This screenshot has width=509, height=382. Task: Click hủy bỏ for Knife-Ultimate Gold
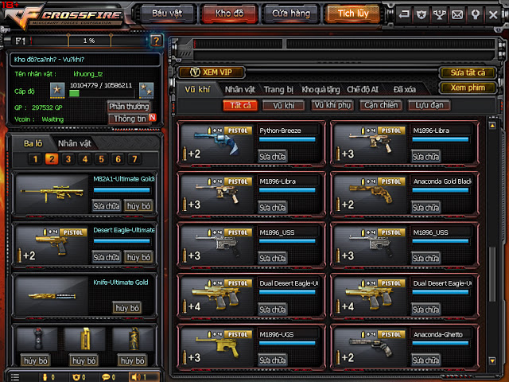pyautogui.click(x=127, y=308)
